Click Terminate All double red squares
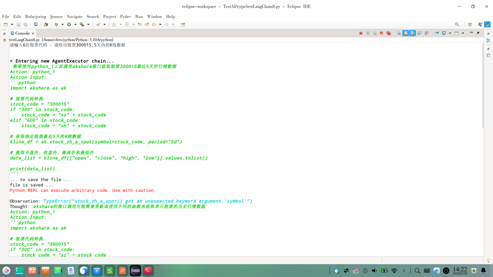This screenshot has height=277, width=493. click(x=388, y=33)
